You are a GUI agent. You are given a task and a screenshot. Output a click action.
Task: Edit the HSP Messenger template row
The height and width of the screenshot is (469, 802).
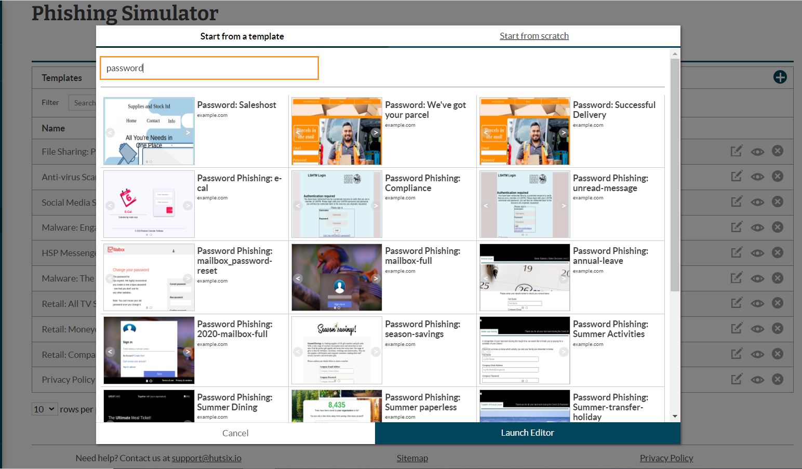pyautogui.click(x=737, y=252)
